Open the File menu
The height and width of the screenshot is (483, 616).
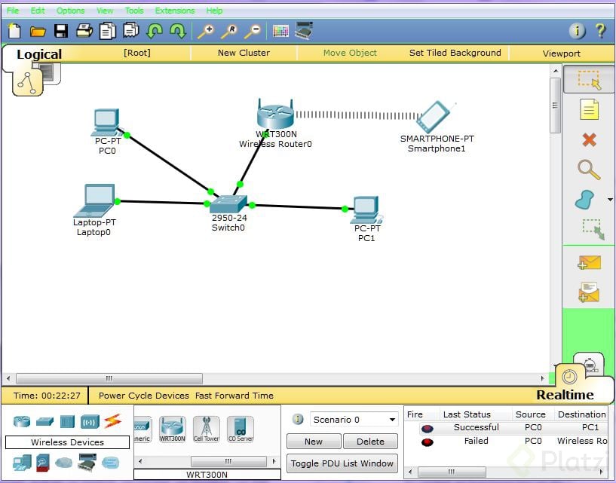(13, 11)
